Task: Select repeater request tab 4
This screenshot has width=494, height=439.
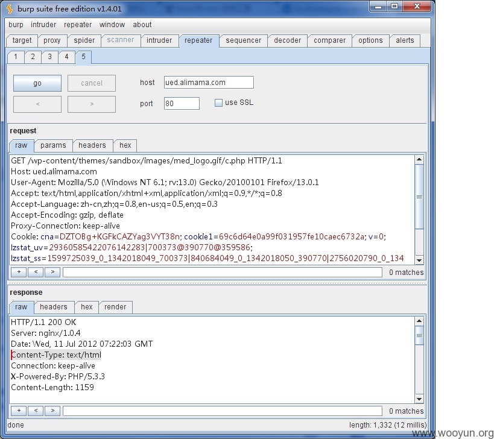Action: 66,57
